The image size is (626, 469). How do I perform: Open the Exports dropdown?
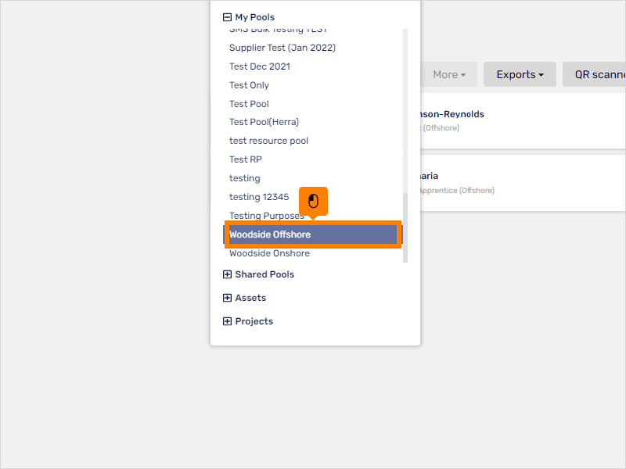(x=520, y=74)
